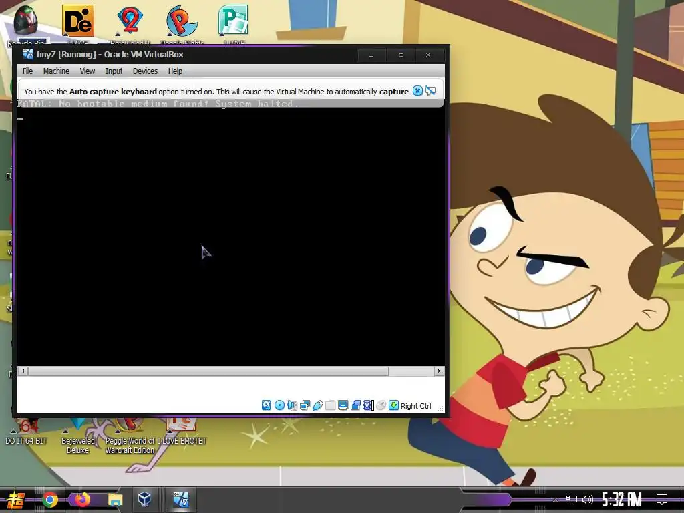684x513 pixels.
Task: Open the Machine menu
Action: [56, 71]
